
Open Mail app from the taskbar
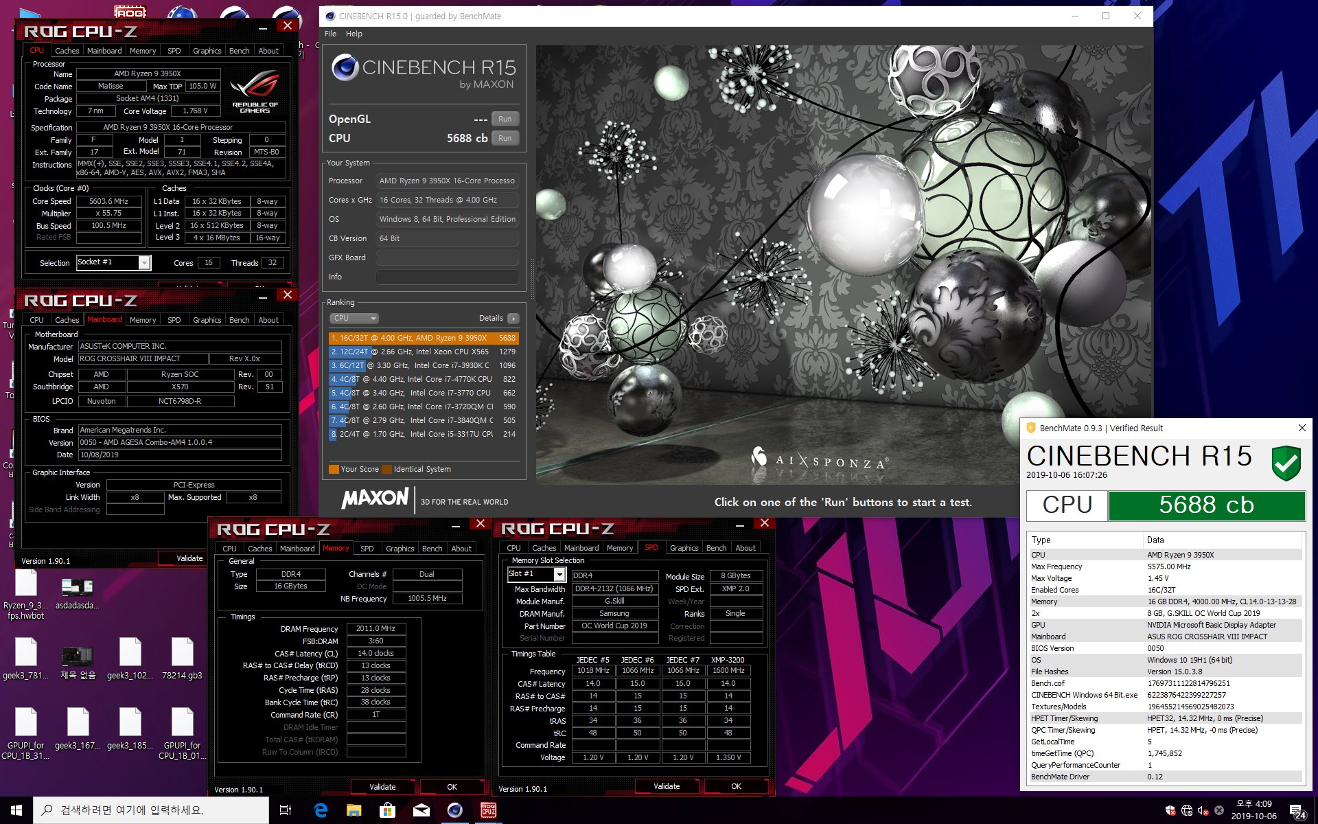[421, 810]
